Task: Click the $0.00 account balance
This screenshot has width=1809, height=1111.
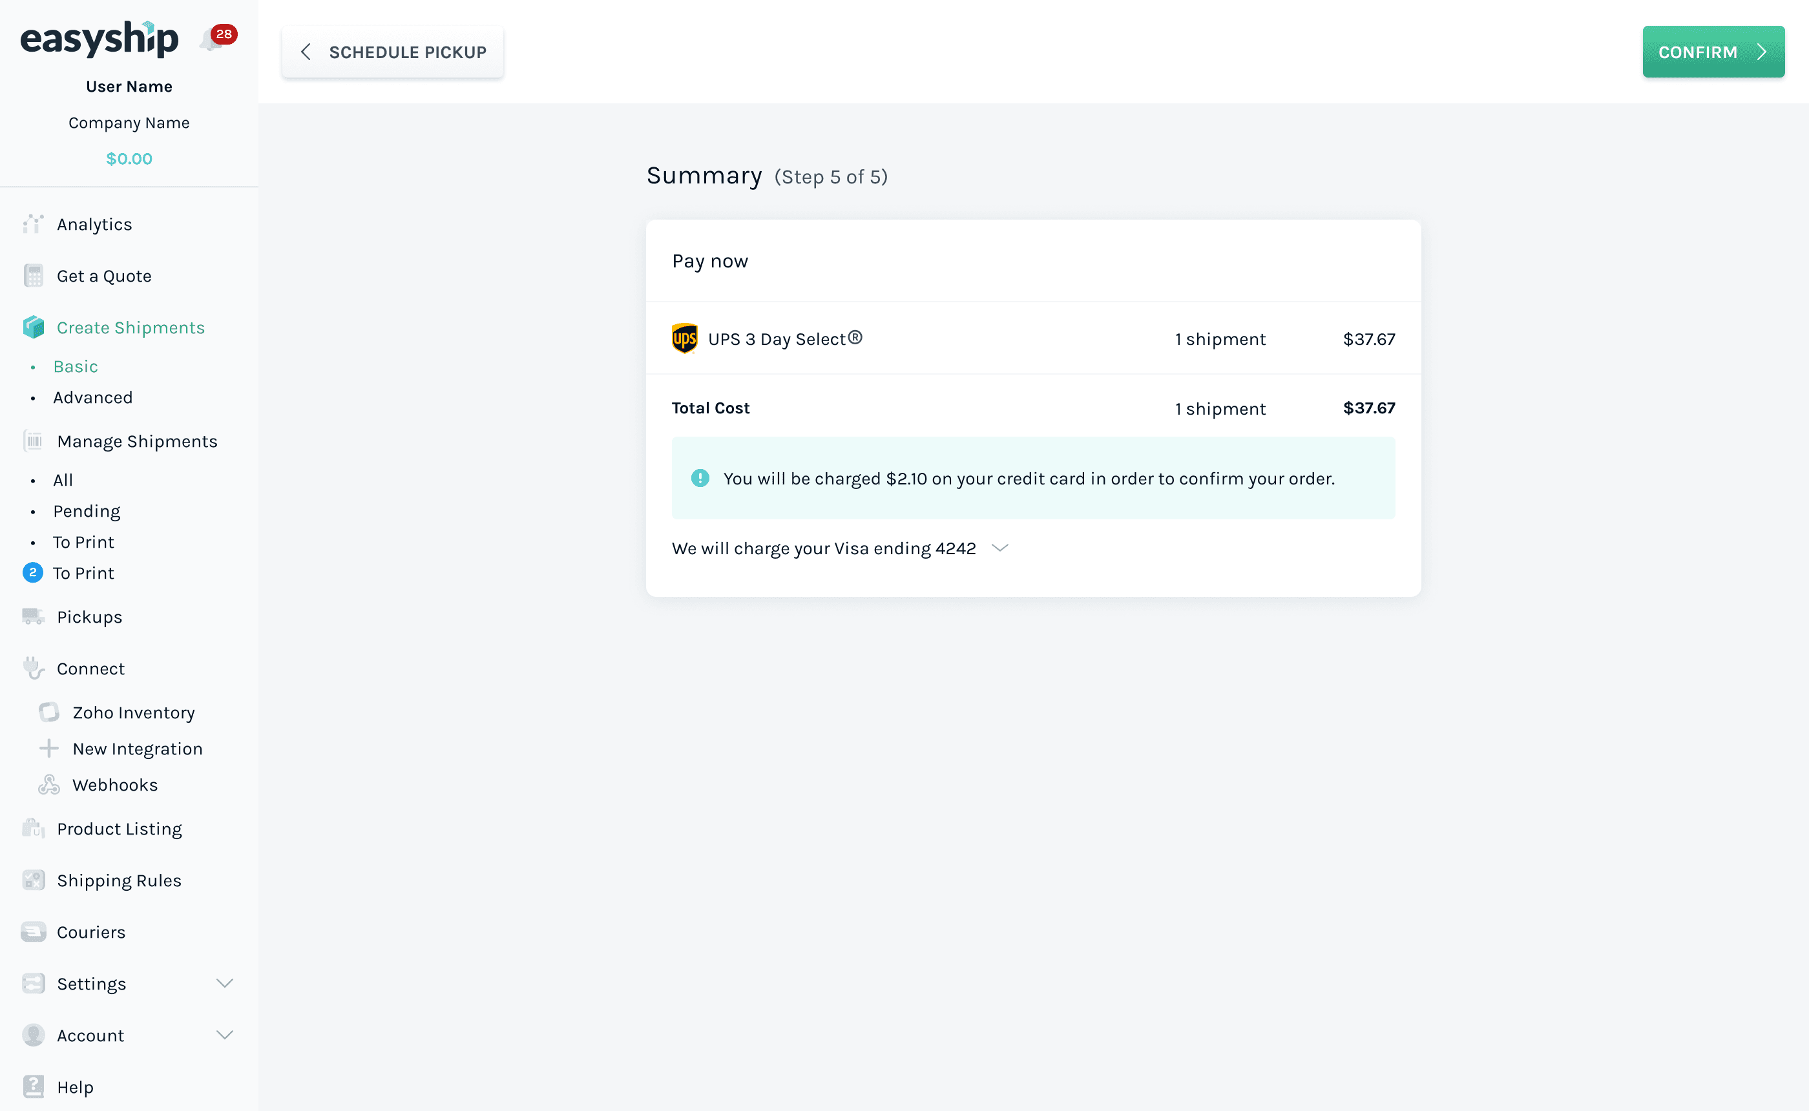Action: tap(129, 159)
